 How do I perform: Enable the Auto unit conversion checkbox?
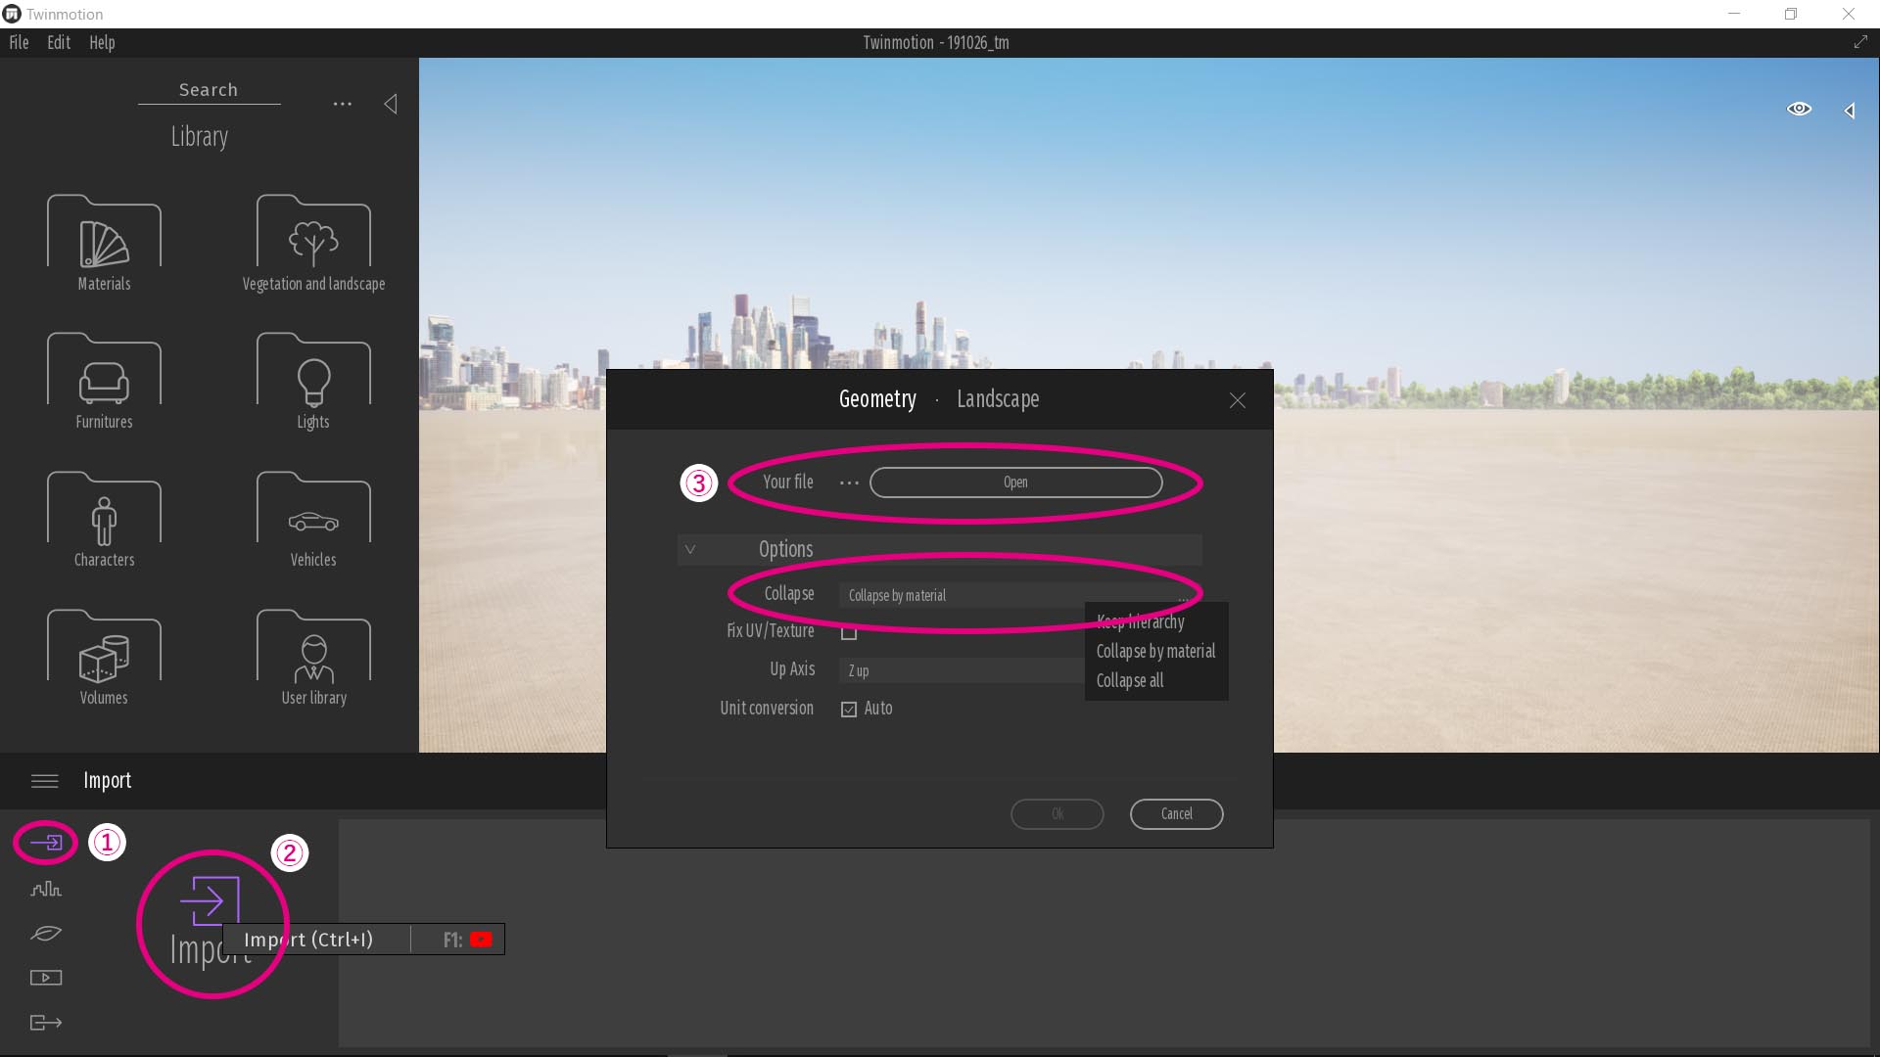[850, 709]
